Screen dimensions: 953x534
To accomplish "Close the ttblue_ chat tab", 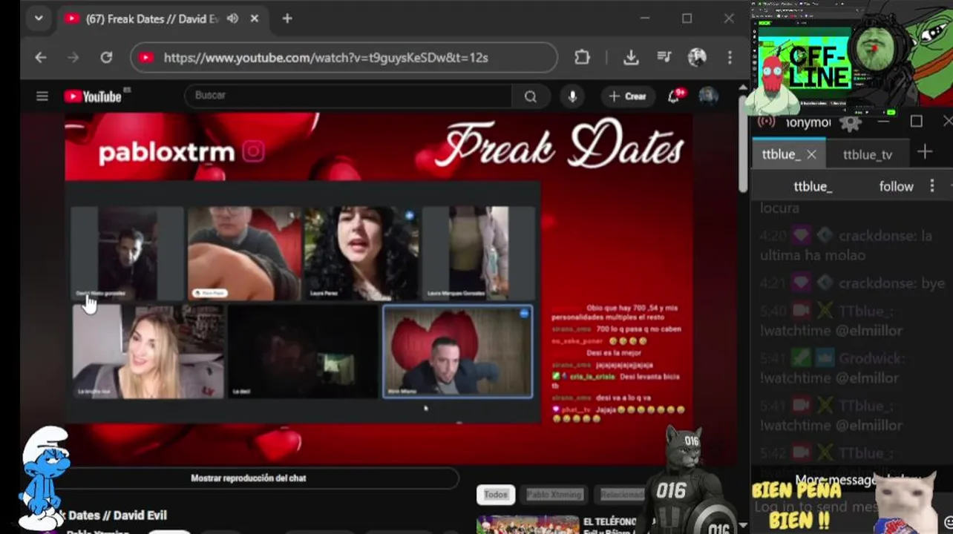I will pyautogui.click(x=811, y=154).
